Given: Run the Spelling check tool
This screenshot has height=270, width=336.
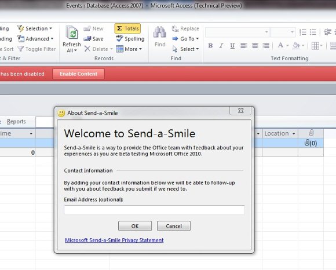Looking at the screenshot, I should click(x=130, y=39).
